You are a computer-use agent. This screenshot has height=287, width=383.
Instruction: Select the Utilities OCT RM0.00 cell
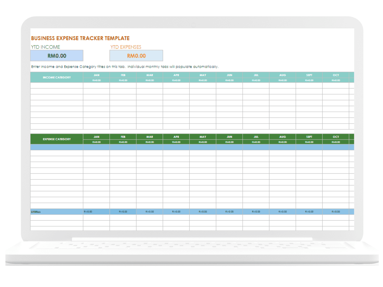pyautogui.click(x=336, y=212)
